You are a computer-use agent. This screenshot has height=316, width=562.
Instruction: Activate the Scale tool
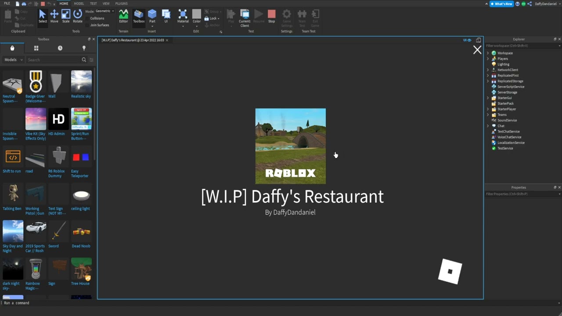tap(66, 16)
